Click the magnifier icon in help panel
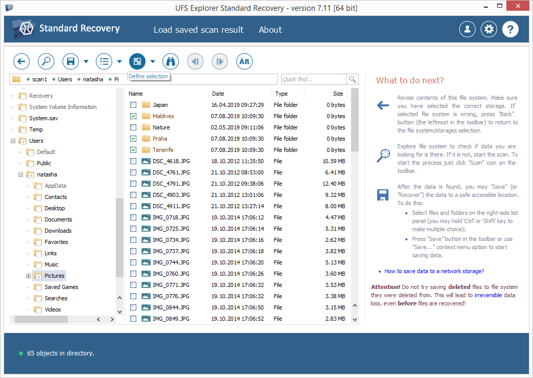This screenshot has width=533, height=378. pos(383,155)
